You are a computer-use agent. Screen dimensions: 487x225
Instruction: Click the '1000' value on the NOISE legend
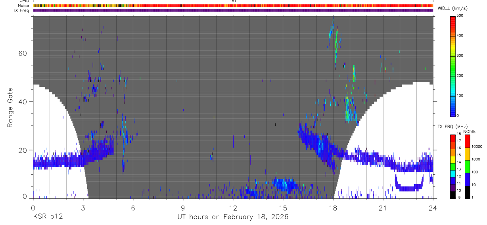[475, 160]
